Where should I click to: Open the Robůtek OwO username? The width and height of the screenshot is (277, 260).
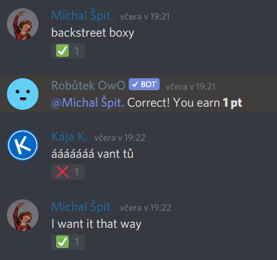(88, 85)
